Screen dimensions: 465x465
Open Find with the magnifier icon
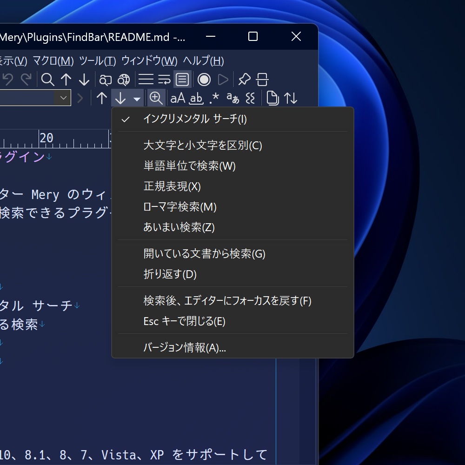point(47,80)
